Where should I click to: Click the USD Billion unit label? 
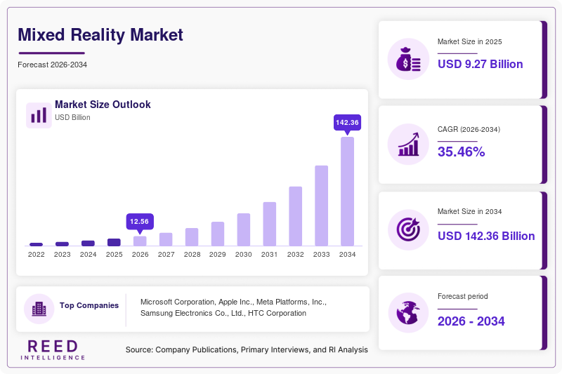point(72,117)
